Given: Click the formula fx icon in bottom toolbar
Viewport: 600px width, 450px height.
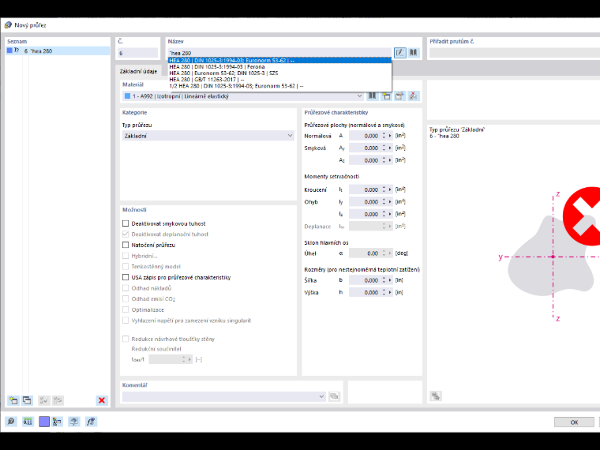Looking at the screenshot, I should coord(91,422).
